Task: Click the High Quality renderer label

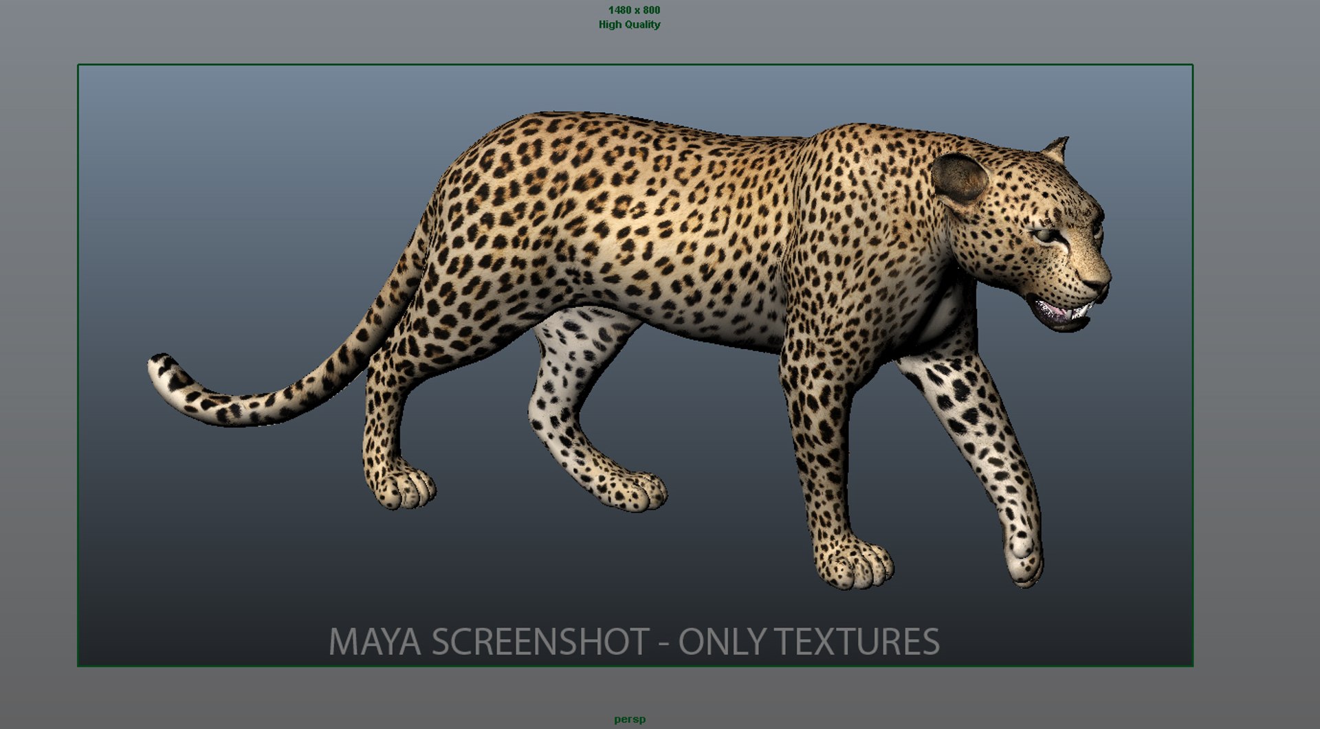Action: 629,25
